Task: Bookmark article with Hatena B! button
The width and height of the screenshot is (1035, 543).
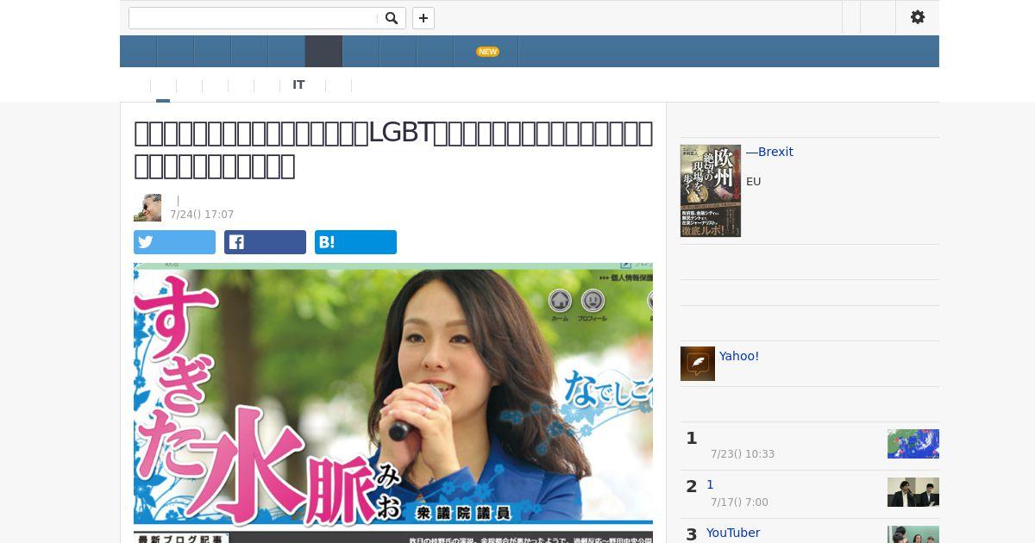Action: point(355,242)
